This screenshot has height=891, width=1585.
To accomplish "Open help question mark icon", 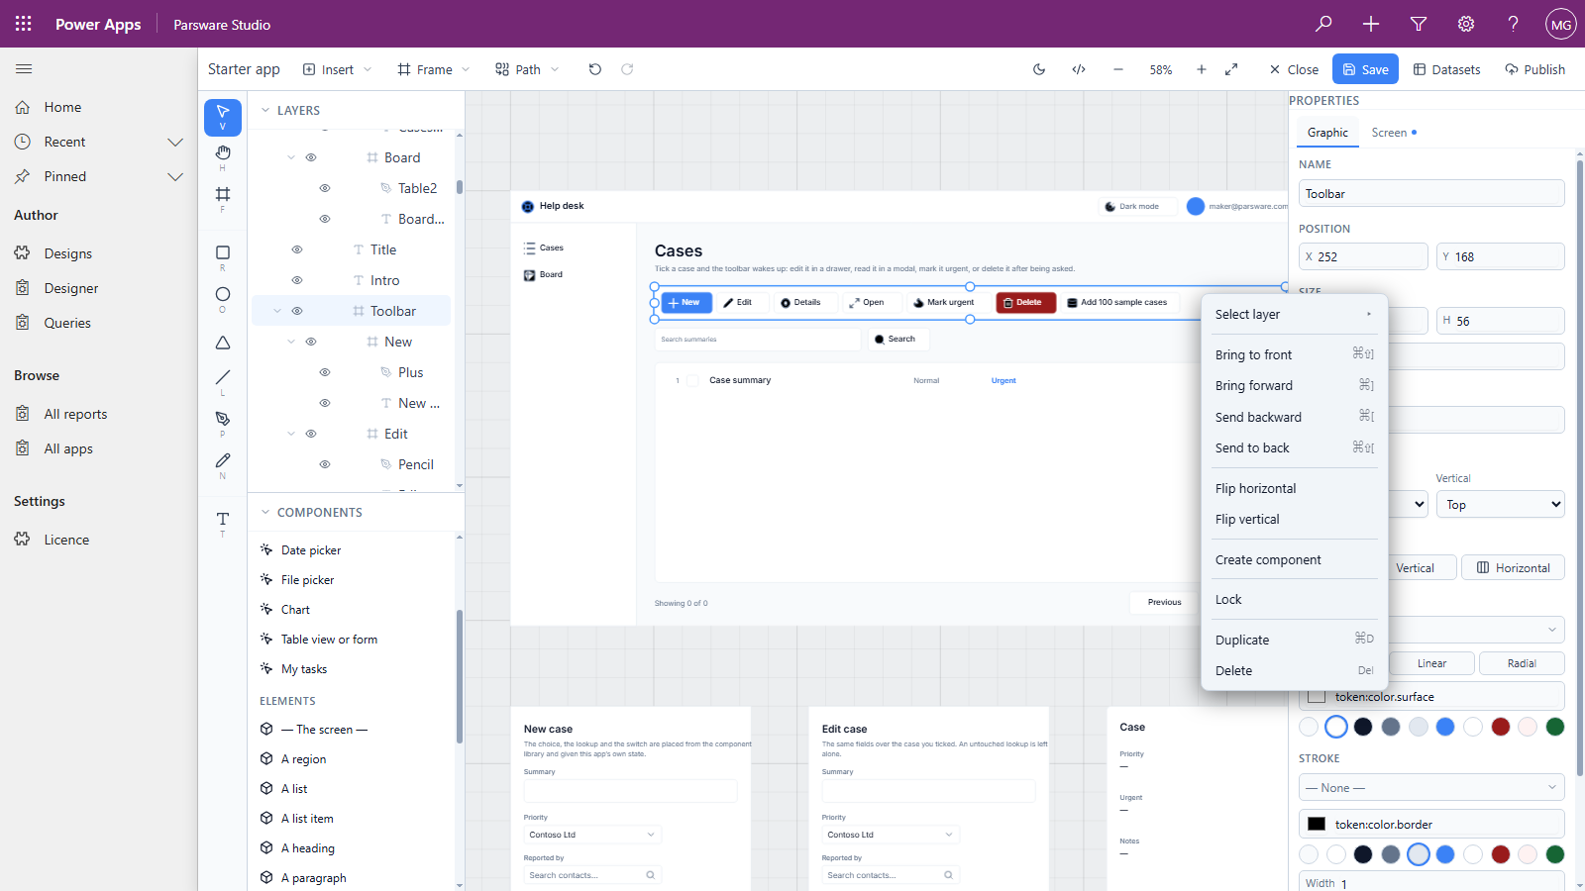I will pyautogui.click(x=1514, y=24).
